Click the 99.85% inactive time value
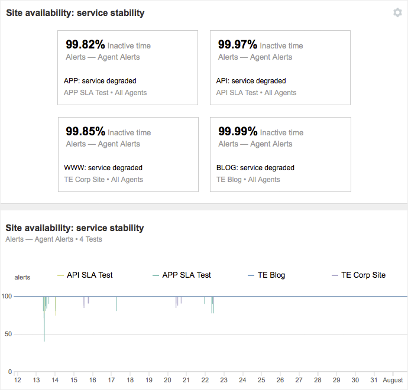 pos(85,132)
